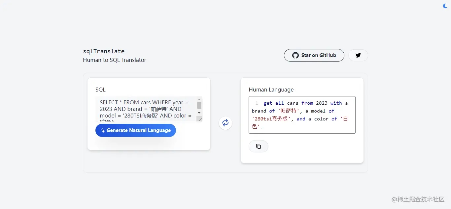Click the SQL textarea scrollbar up arrow
The height and width of the screenshot is (209, 451).
199,99
